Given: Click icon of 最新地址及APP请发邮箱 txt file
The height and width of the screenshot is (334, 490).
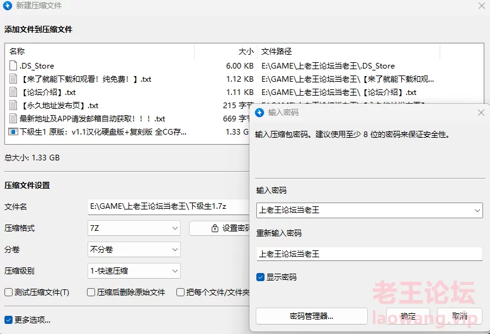Looking at the screenshot, I should pyautogui.click(x=13, y=119).
